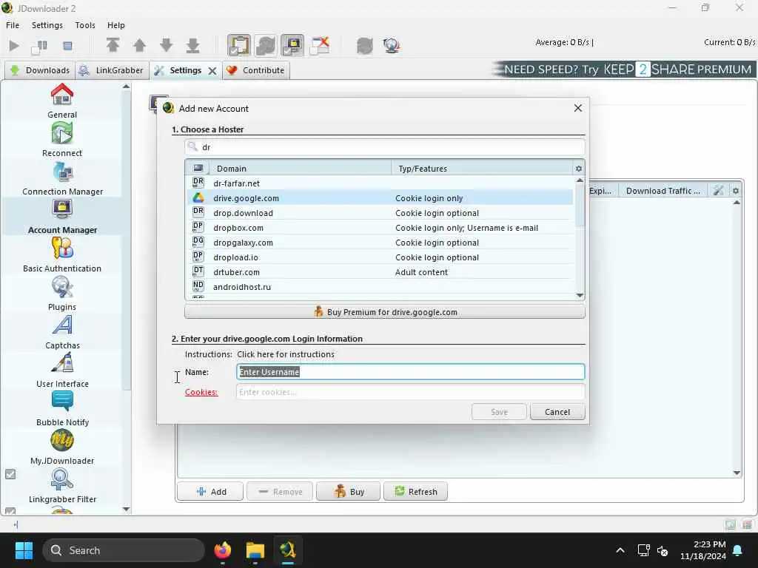Switch to the LinkGrabber tab
Image resolution: width=758 pixels, height=568 pixels.
(x=112, y=70)
